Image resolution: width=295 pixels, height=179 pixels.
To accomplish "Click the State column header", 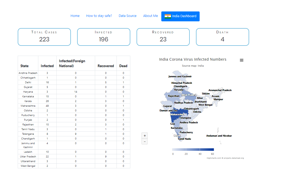I will click(x=28, y=63).
